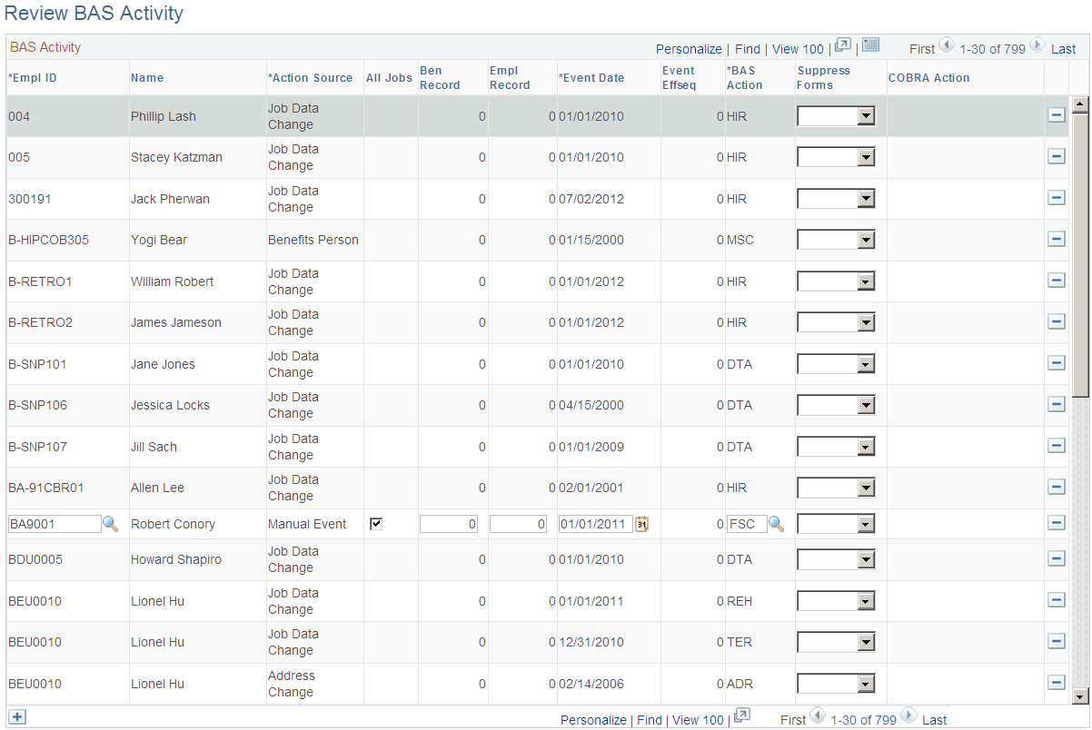Open calendar picker for Robert Conory's event date
Screen dimensions: 1092x730
coord(640,524)
